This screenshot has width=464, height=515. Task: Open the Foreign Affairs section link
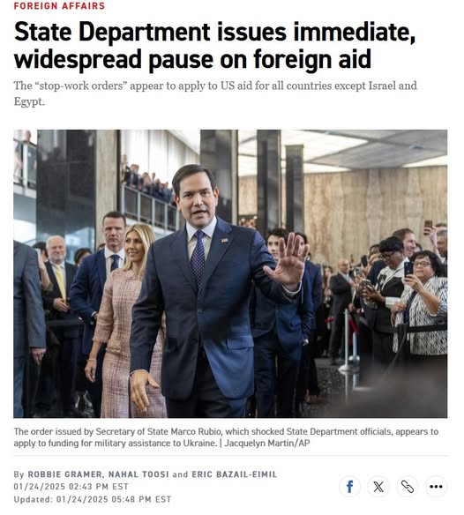59,5
